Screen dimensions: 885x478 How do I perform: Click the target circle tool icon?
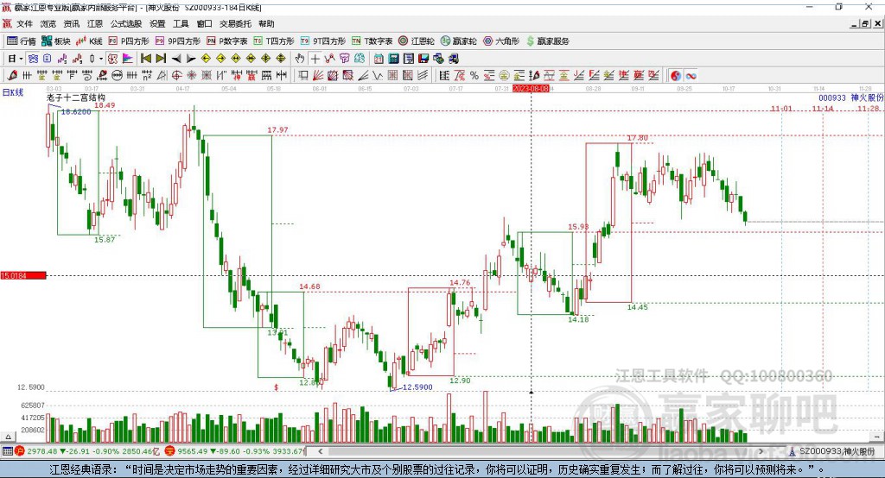[176, 76]
